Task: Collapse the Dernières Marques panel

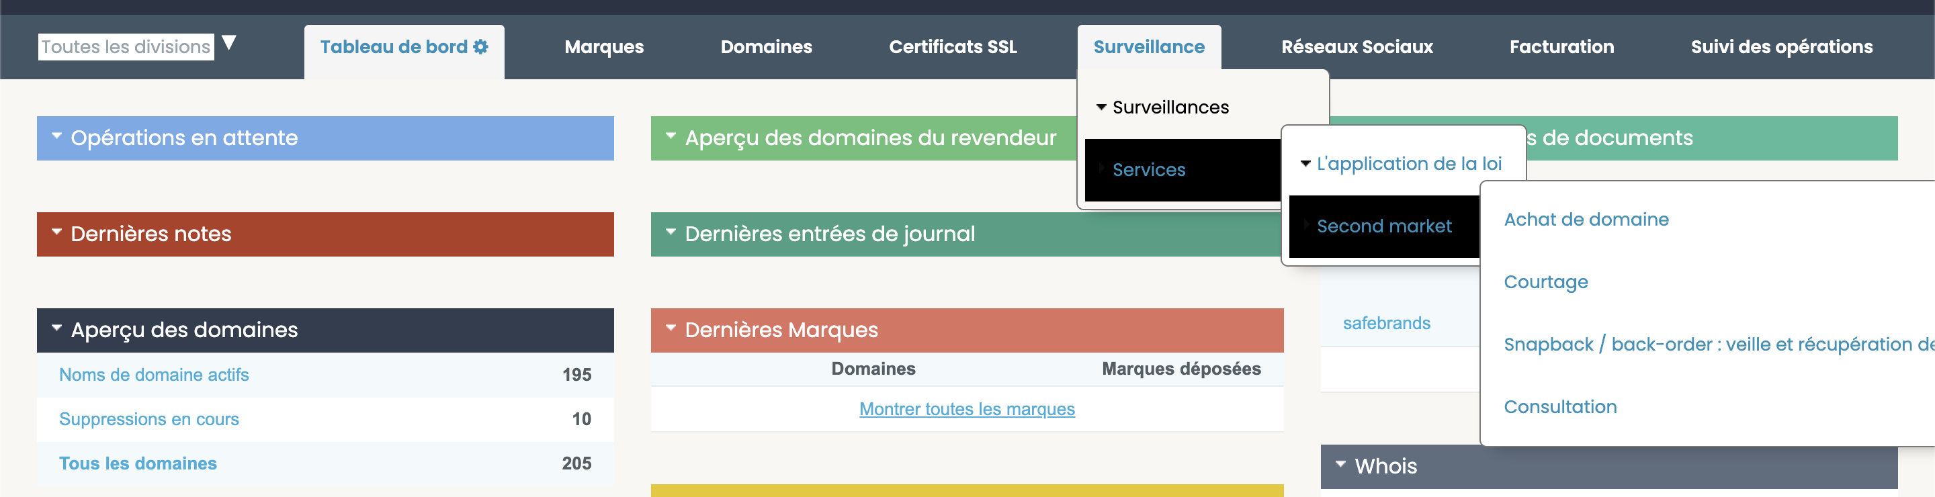Action: [671, 329]
